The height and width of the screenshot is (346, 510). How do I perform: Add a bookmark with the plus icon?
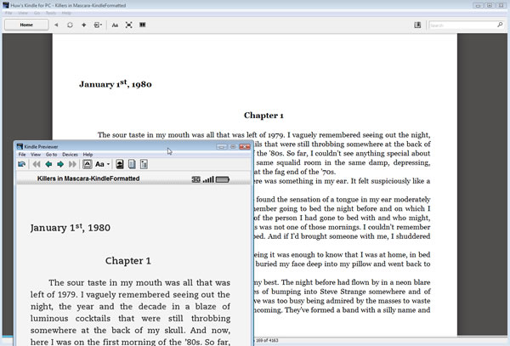click(83, 25)
